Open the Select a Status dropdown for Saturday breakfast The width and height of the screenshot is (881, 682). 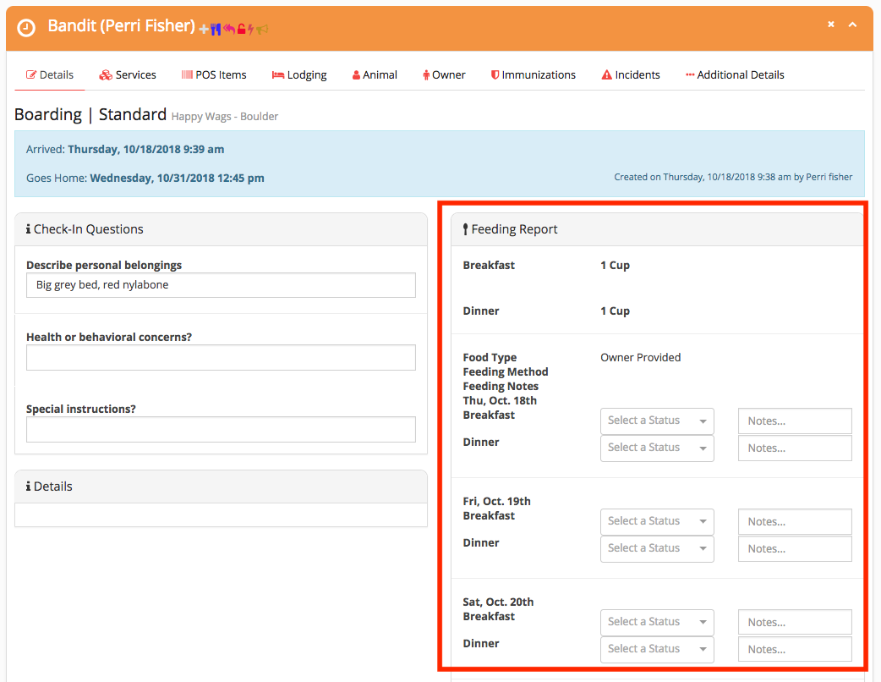click(x=657, y=622)
